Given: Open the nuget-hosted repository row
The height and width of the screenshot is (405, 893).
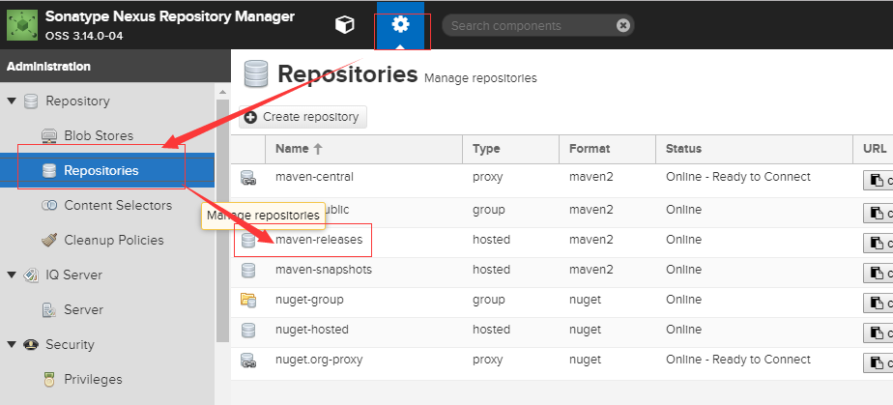Looking at the screenshot, I should tap(562, 331).
